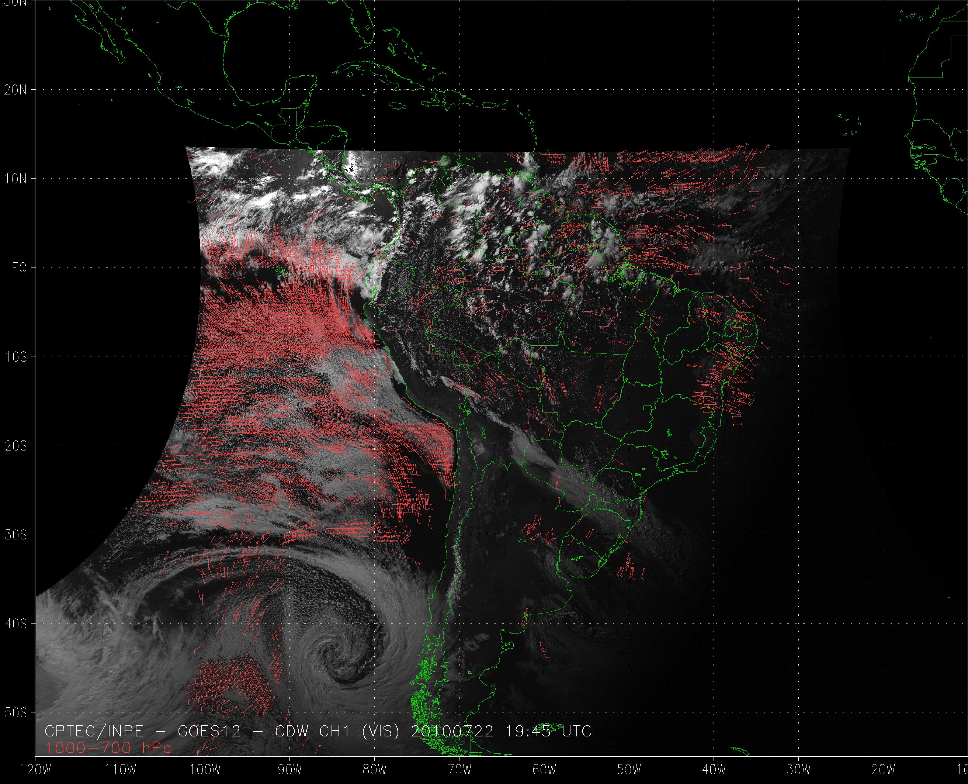This screenshot has width=968, height=784.
Task: Click the 20W longitude axis label
Action: pos(883,770)
